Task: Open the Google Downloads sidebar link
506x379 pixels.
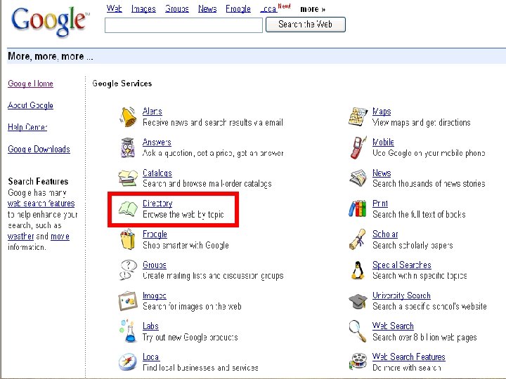Action: [x=39, y=149]
